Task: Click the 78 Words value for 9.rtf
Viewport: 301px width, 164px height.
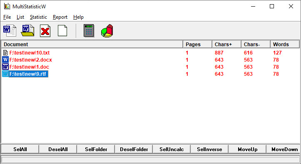Action: pyautogui.click(x=276, y=74)
